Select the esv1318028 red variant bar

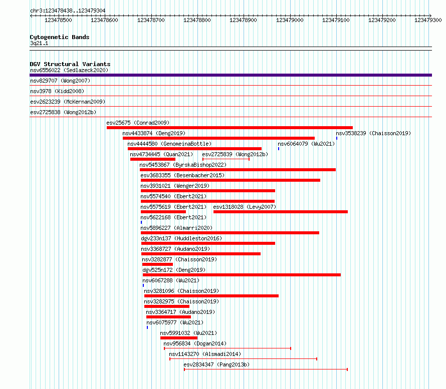coord(281,212)
